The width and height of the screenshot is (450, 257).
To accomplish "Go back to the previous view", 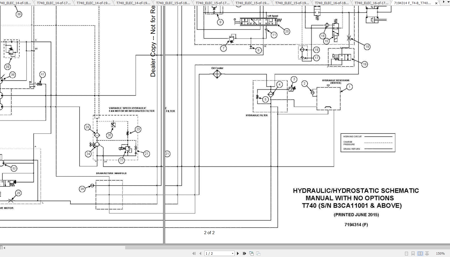I will tap(251, 253).
